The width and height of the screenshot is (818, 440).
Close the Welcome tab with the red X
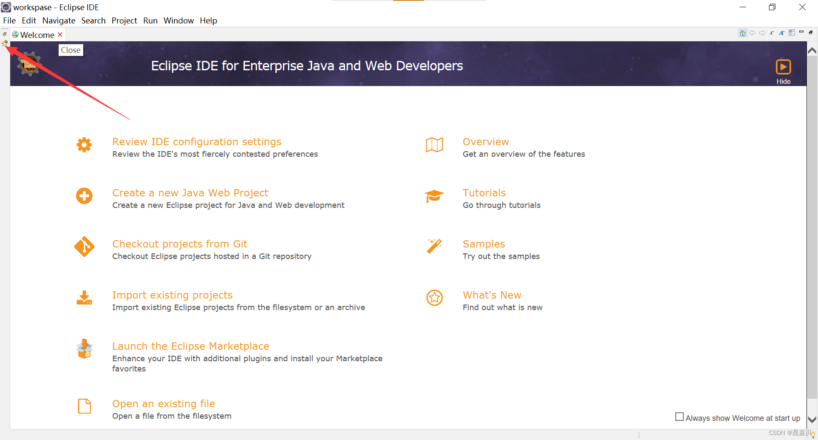[60, 35]
